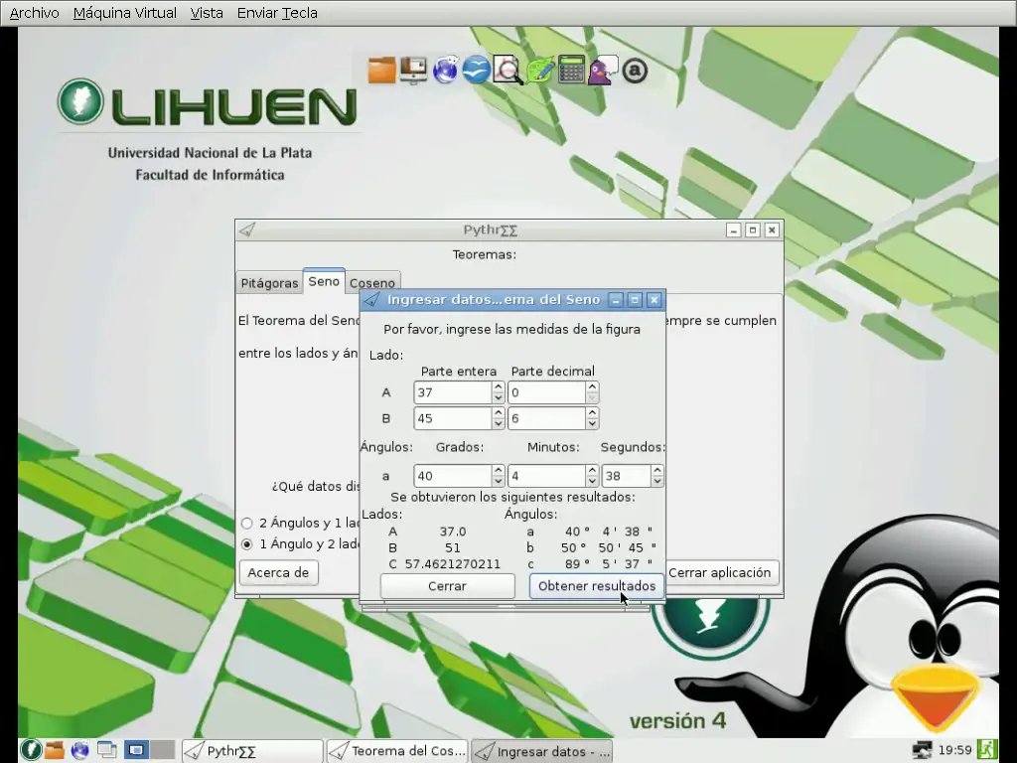Viewport: 1017px width, 763px height.
Task: Switch to 'Teorema del Cos...' taskbar window
Action: [397, 751]
